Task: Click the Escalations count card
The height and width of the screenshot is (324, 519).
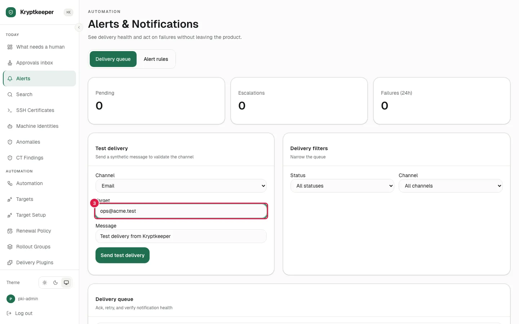Action: point(299,101)
